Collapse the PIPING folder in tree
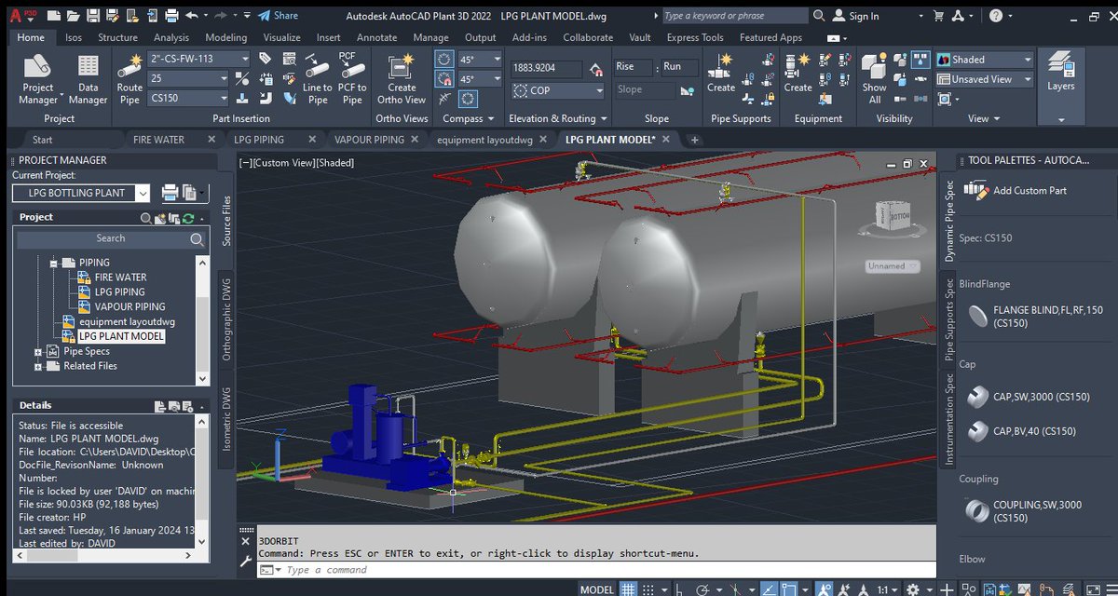1118x596 pixels. [54, 263]
